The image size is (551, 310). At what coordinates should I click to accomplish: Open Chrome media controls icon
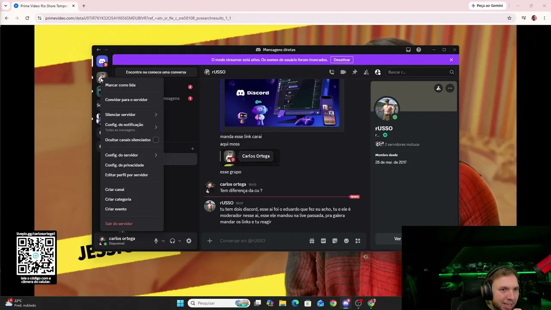tap(523, 18)
